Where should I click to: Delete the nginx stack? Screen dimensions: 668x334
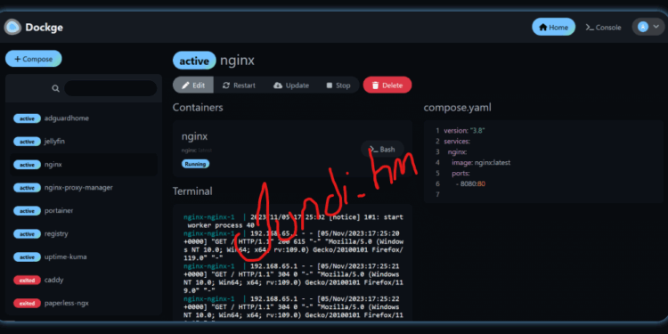(x=387, y=86)
